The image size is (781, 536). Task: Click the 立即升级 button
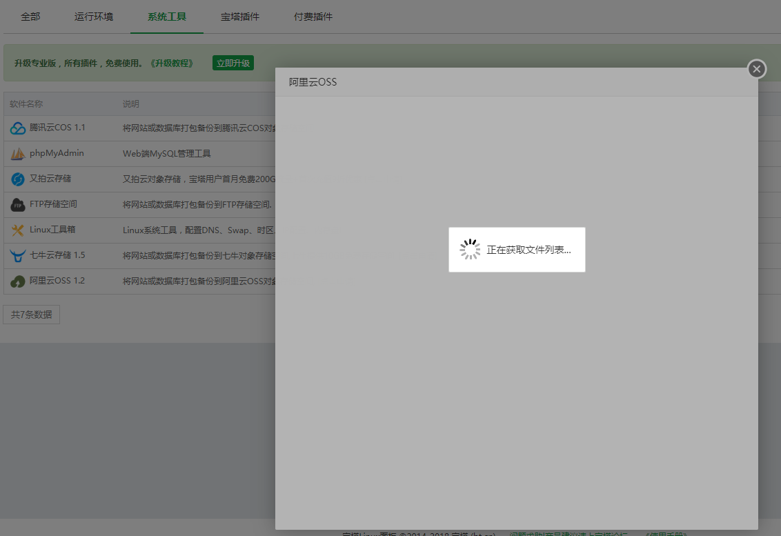[x=233, y=63]
